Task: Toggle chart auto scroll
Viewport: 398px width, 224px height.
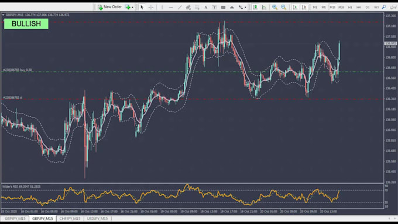Action: coord(295,8)
